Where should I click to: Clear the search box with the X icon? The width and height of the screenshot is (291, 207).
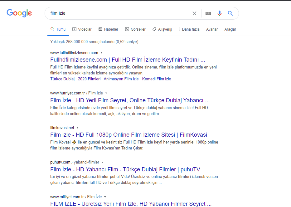coord(194,13)
